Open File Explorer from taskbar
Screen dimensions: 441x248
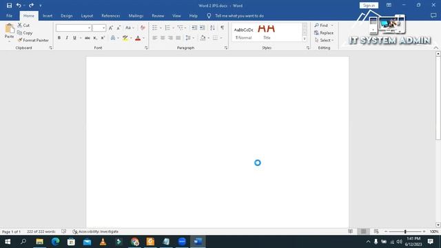[40, 242]
